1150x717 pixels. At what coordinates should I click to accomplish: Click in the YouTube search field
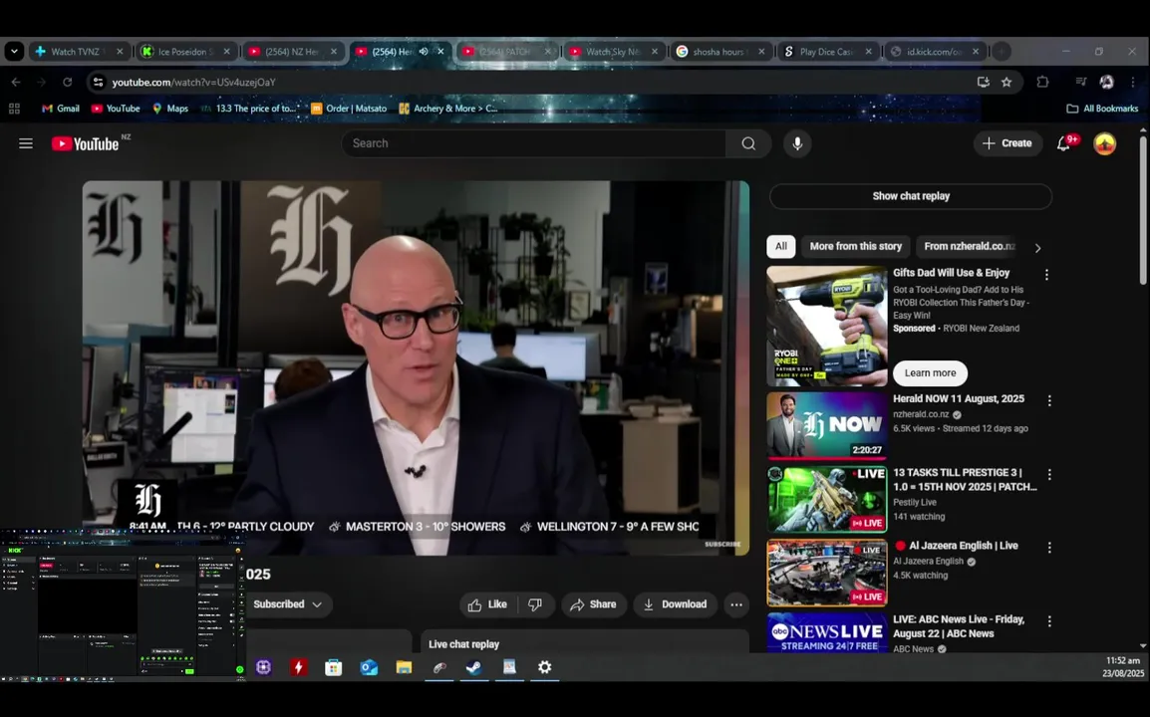point(533,143)
